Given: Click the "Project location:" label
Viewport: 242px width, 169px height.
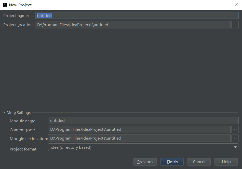Looking at the screenshot, I should [x=18, y=25].
